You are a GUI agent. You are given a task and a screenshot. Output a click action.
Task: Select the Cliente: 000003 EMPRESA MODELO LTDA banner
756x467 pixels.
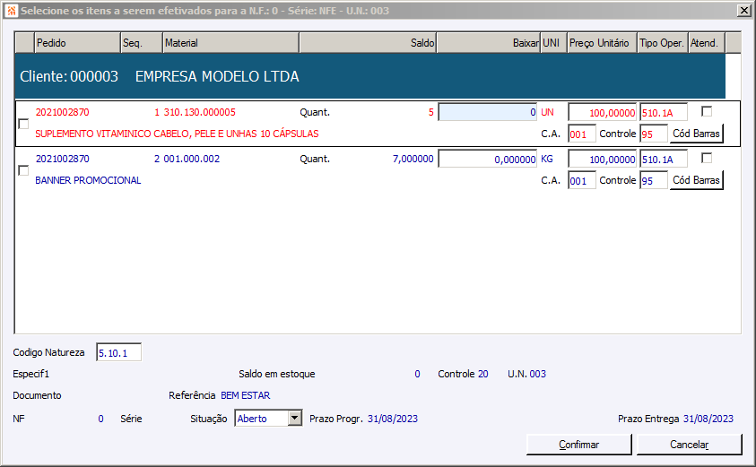tap(369, 76)
